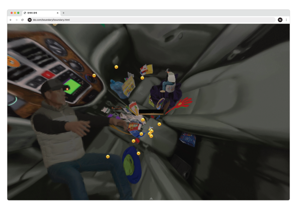Click the browser forward arrow
Image resolution: width=297 pixels, height=210 pixels.
point(16,20)
